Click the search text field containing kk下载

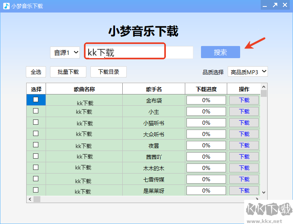125,52
